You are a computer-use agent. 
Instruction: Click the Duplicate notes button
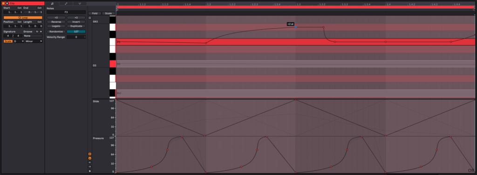click(76, 26)
